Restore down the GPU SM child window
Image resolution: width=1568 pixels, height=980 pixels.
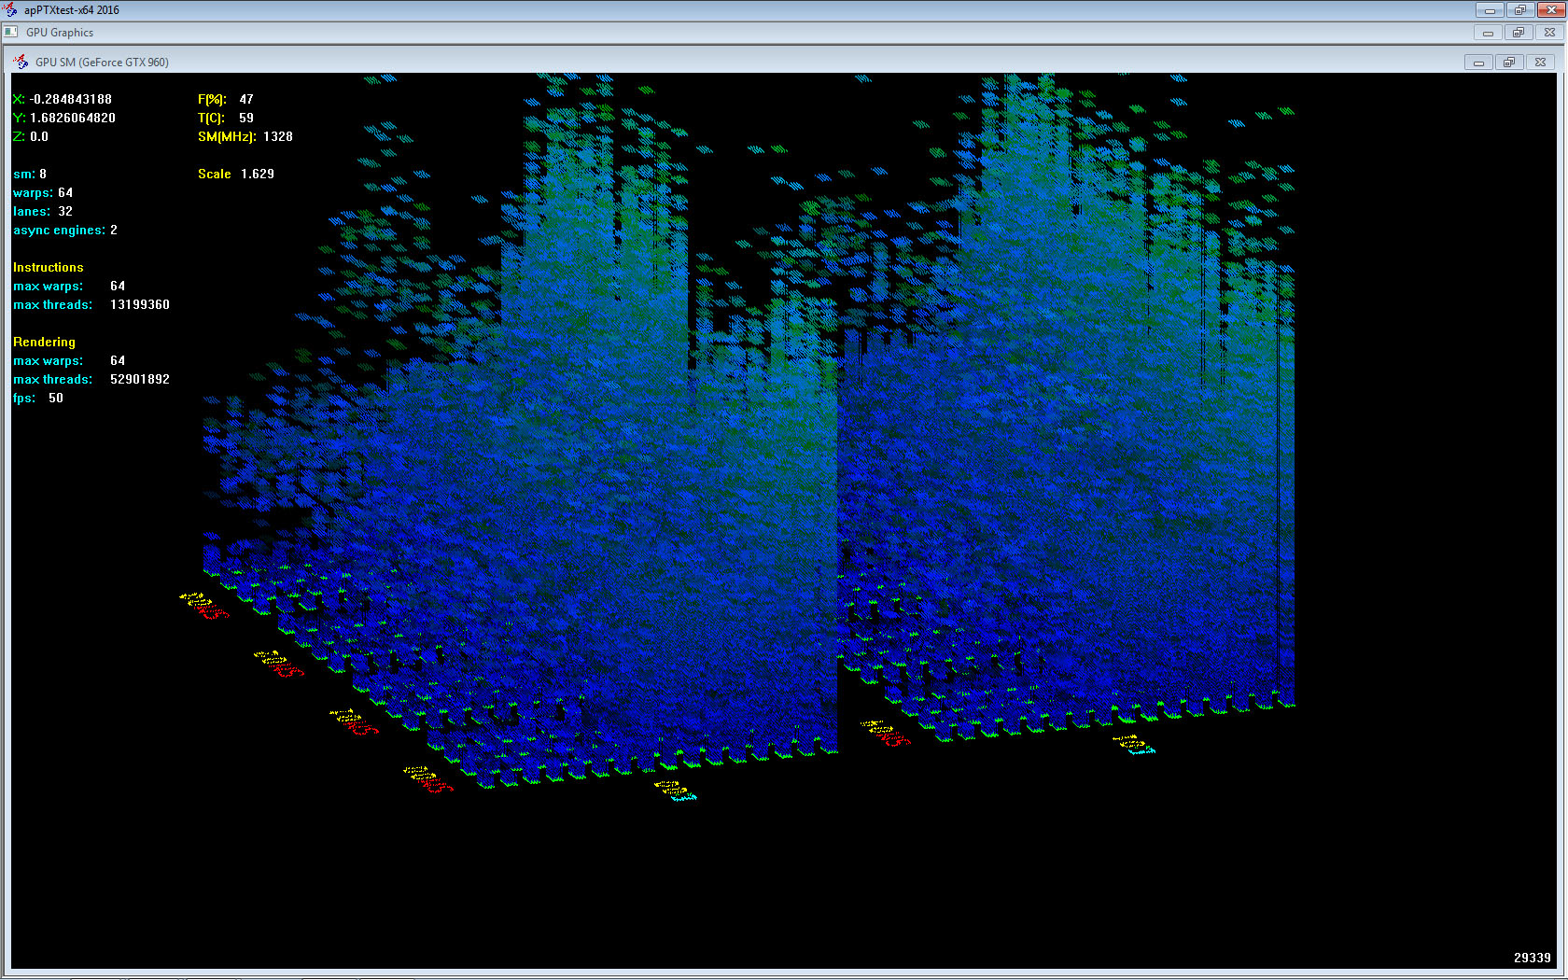pos(1509,63)
